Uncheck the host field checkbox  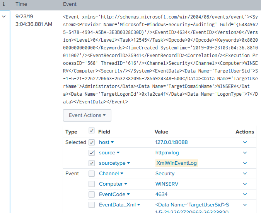click(x=92, y=142)
